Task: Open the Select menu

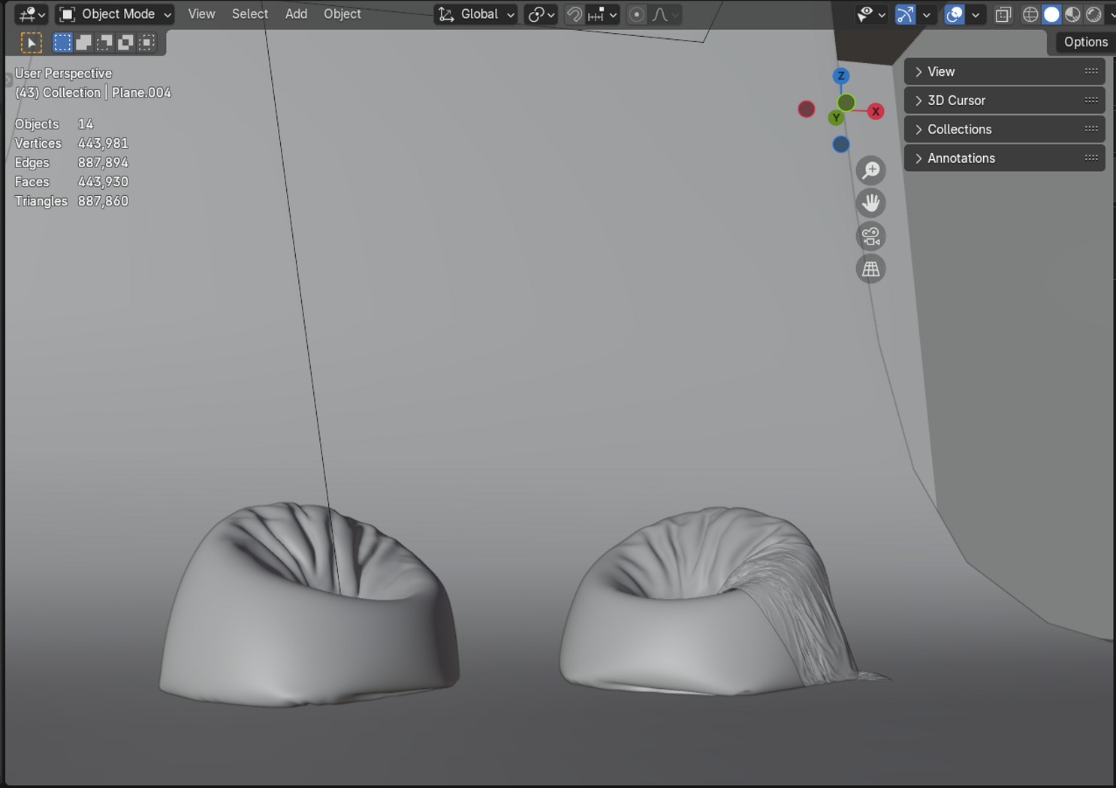Action: (x=249, y=14)
